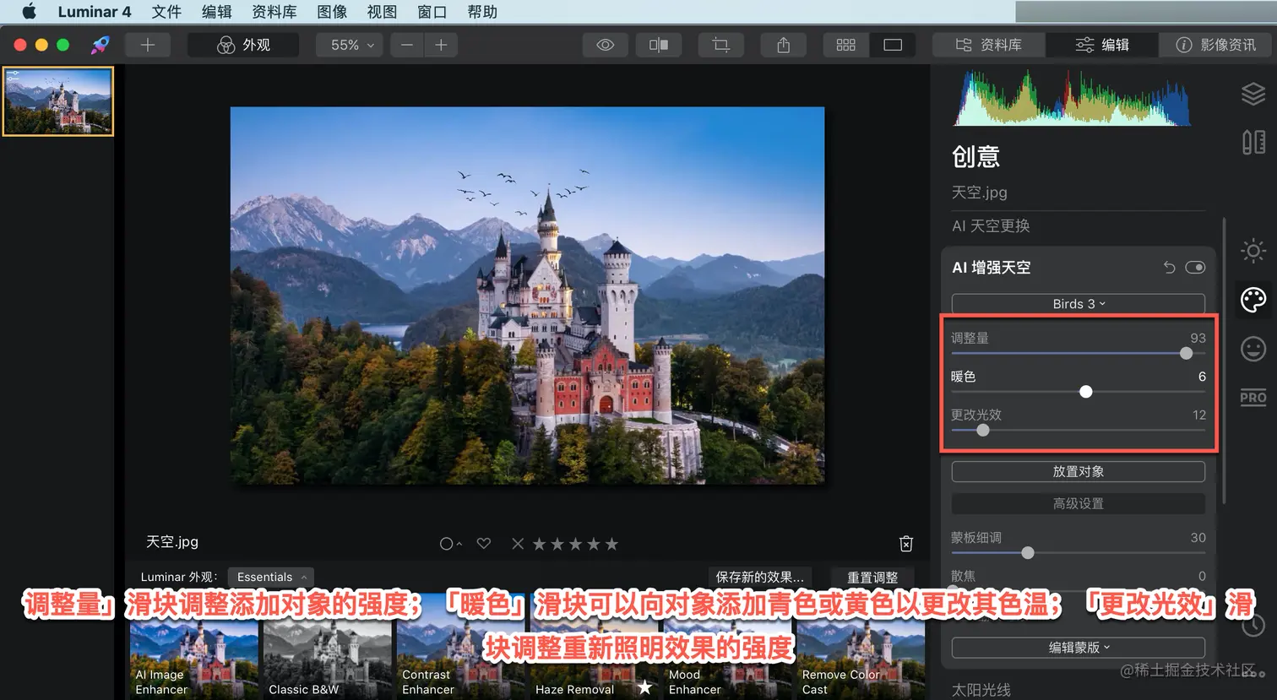Screen dimensions: 1277x700
Task: Click the add image plus button
Action: [x=148, y=45]
